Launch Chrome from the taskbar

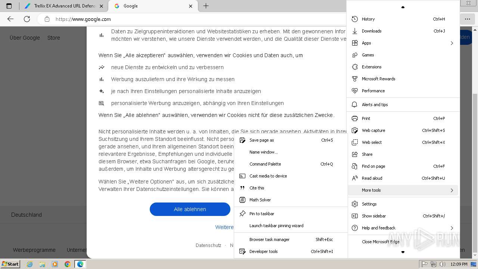[x=68, y=264]
